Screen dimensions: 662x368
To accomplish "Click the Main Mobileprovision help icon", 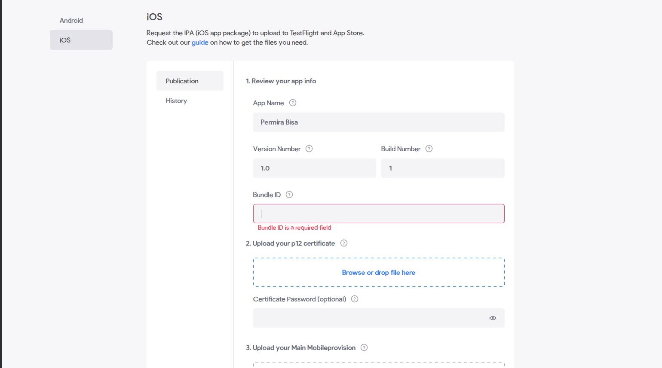I will pos(364,347).
